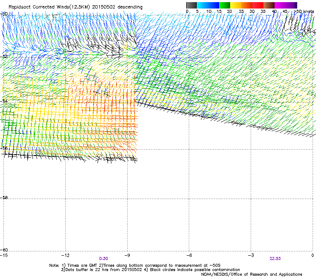The image size is (316, 277).
Task: Click the -9 longitude axis label
Action: pos(127,255)
